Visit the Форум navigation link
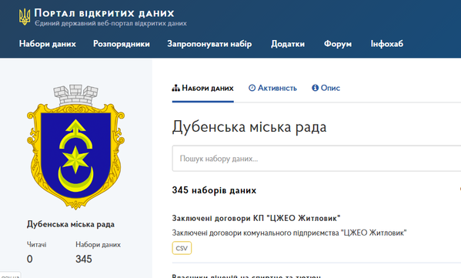 pyautogui.click(x=338, y=44)
